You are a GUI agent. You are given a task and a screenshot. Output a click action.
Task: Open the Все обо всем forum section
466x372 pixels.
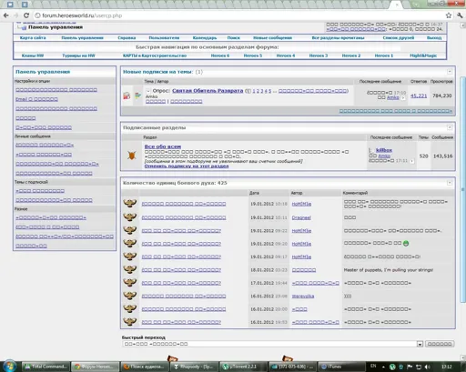pos(163,146)
